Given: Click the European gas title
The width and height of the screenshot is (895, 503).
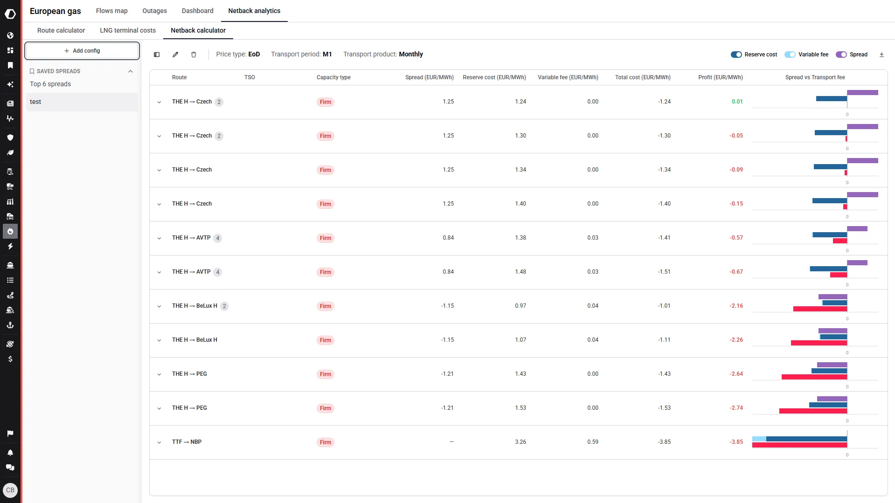Looking at the screenshot, I should click(56, 11).
